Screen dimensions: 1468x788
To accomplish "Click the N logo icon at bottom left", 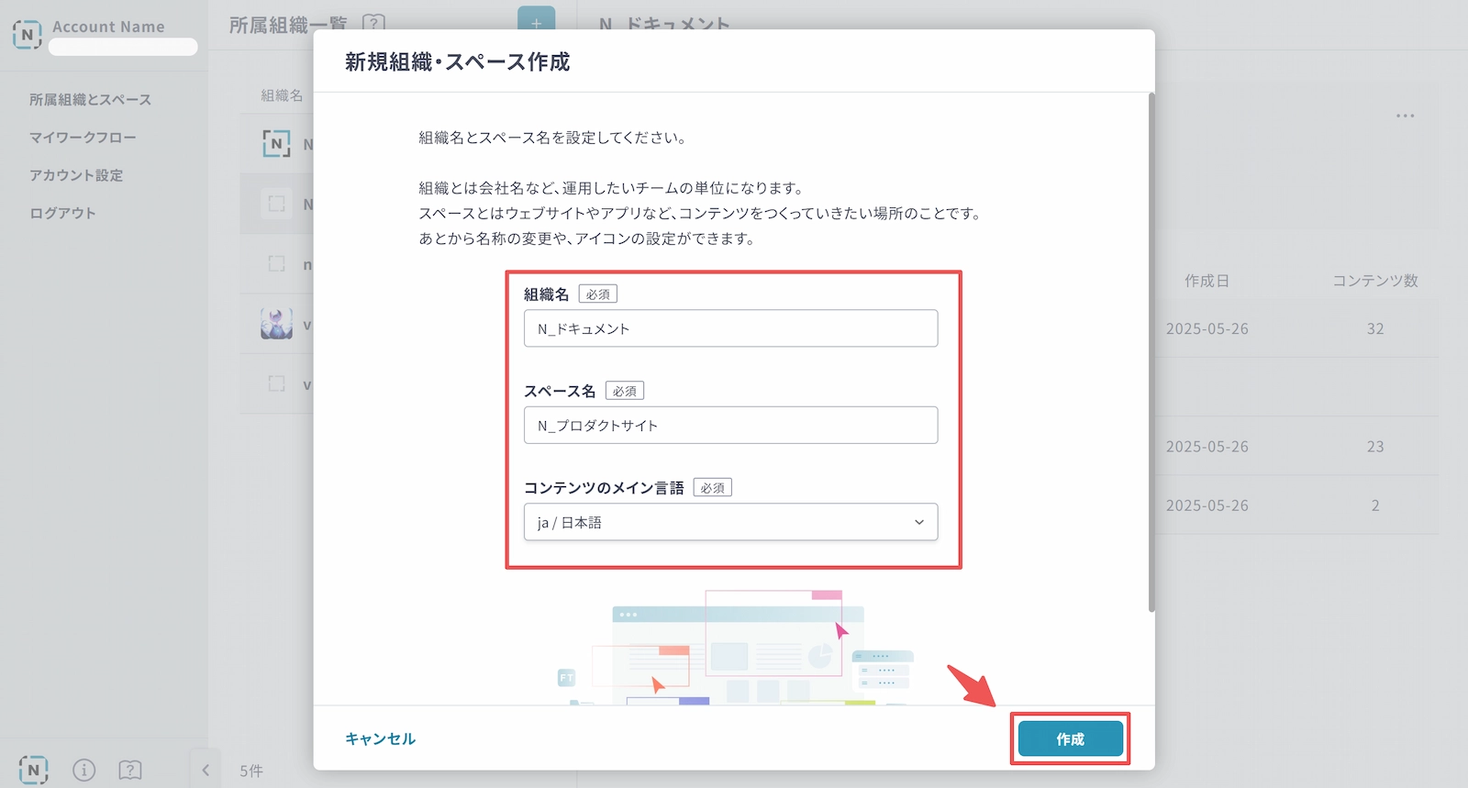I will 33,770.
